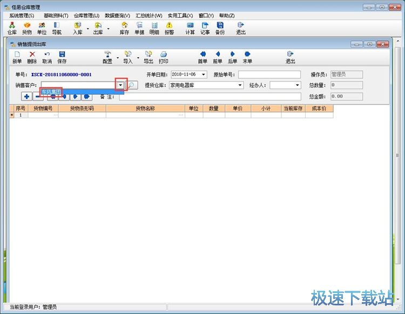405x314 pixels.
Task: Click the 成本价 column header
Action: [319, 108]
